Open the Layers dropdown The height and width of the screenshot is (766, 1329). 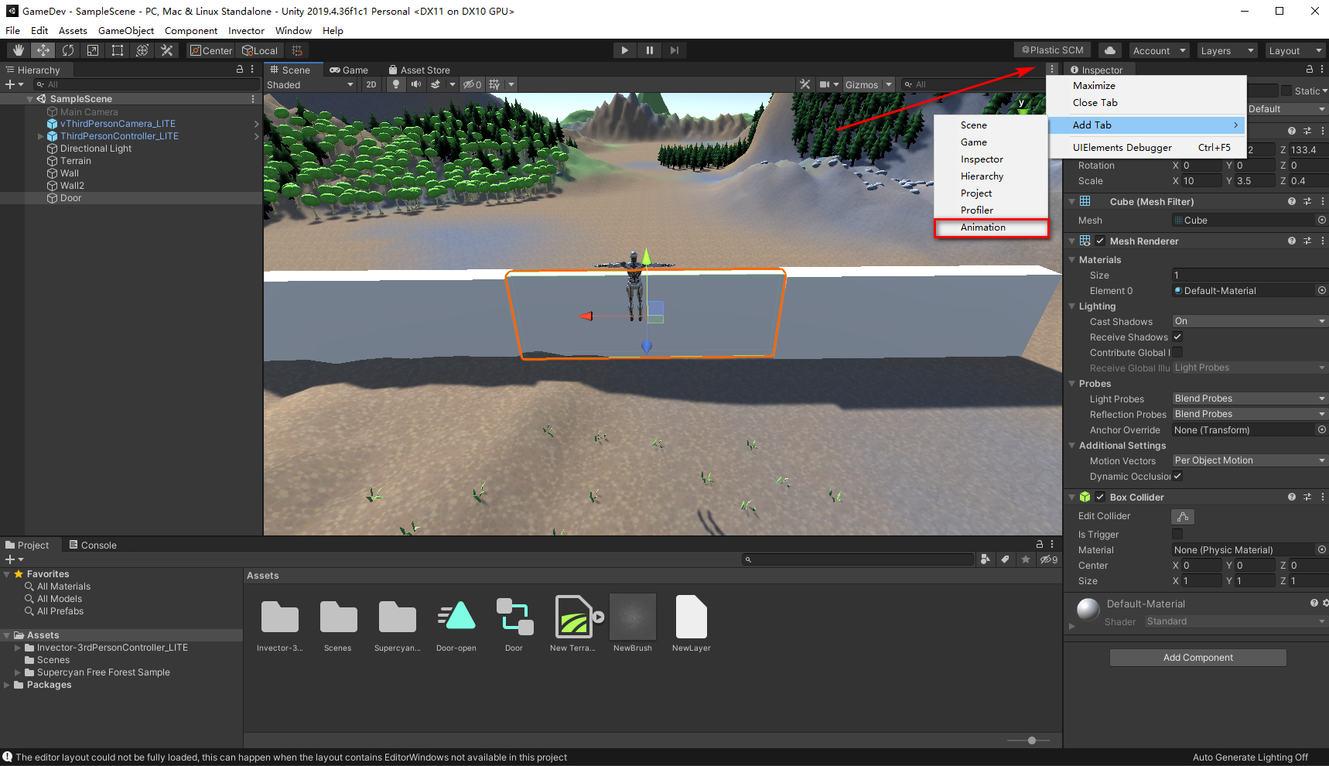[1227, 50]
